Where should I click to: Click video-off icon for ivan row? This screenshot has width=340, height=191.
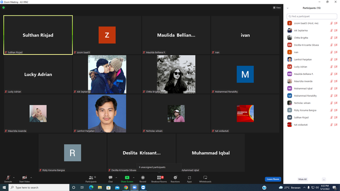336,52
